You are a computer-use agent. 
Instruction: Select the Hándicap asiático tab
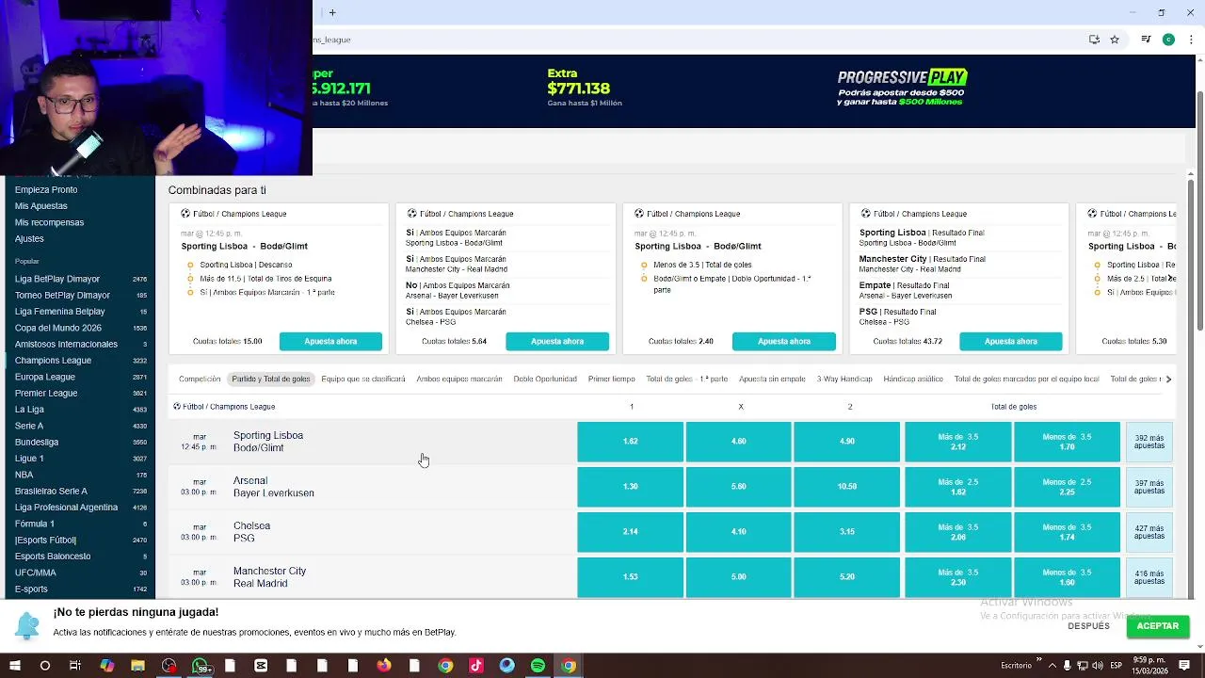[913, 379]
